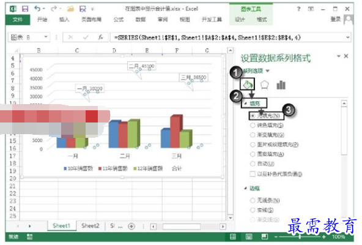
Task: Expand the formula bar with its arrow
Action: tap(348, 37)
